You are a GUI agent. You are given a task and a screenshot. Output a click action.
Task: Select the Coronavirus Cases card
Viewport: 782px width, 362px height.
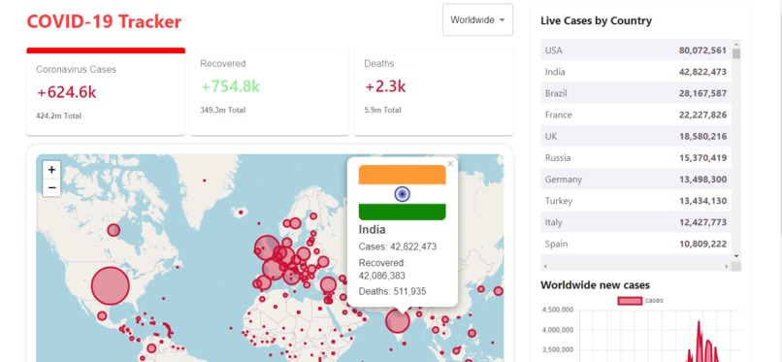coord(106,91)
